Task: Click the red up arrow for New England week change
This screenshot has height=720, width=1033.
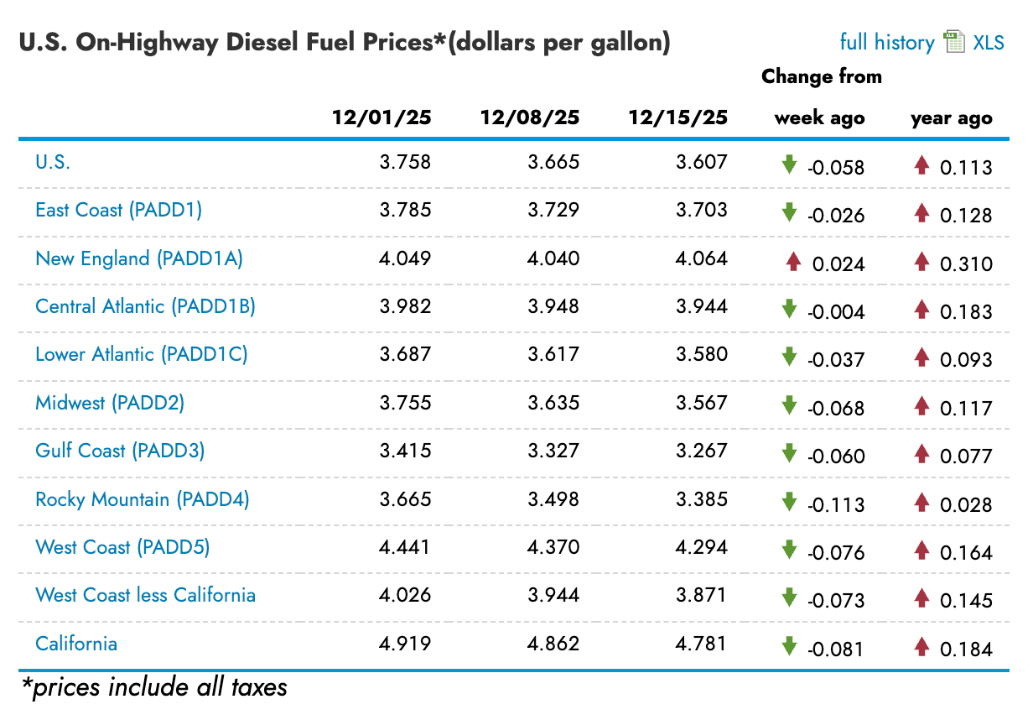Action: [793, 261]
